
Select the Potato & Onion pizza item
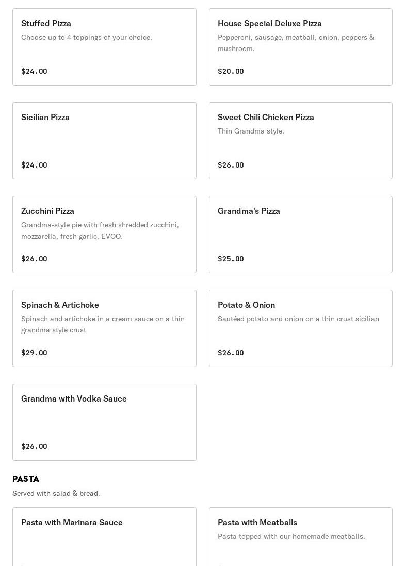tap(300, 328)
